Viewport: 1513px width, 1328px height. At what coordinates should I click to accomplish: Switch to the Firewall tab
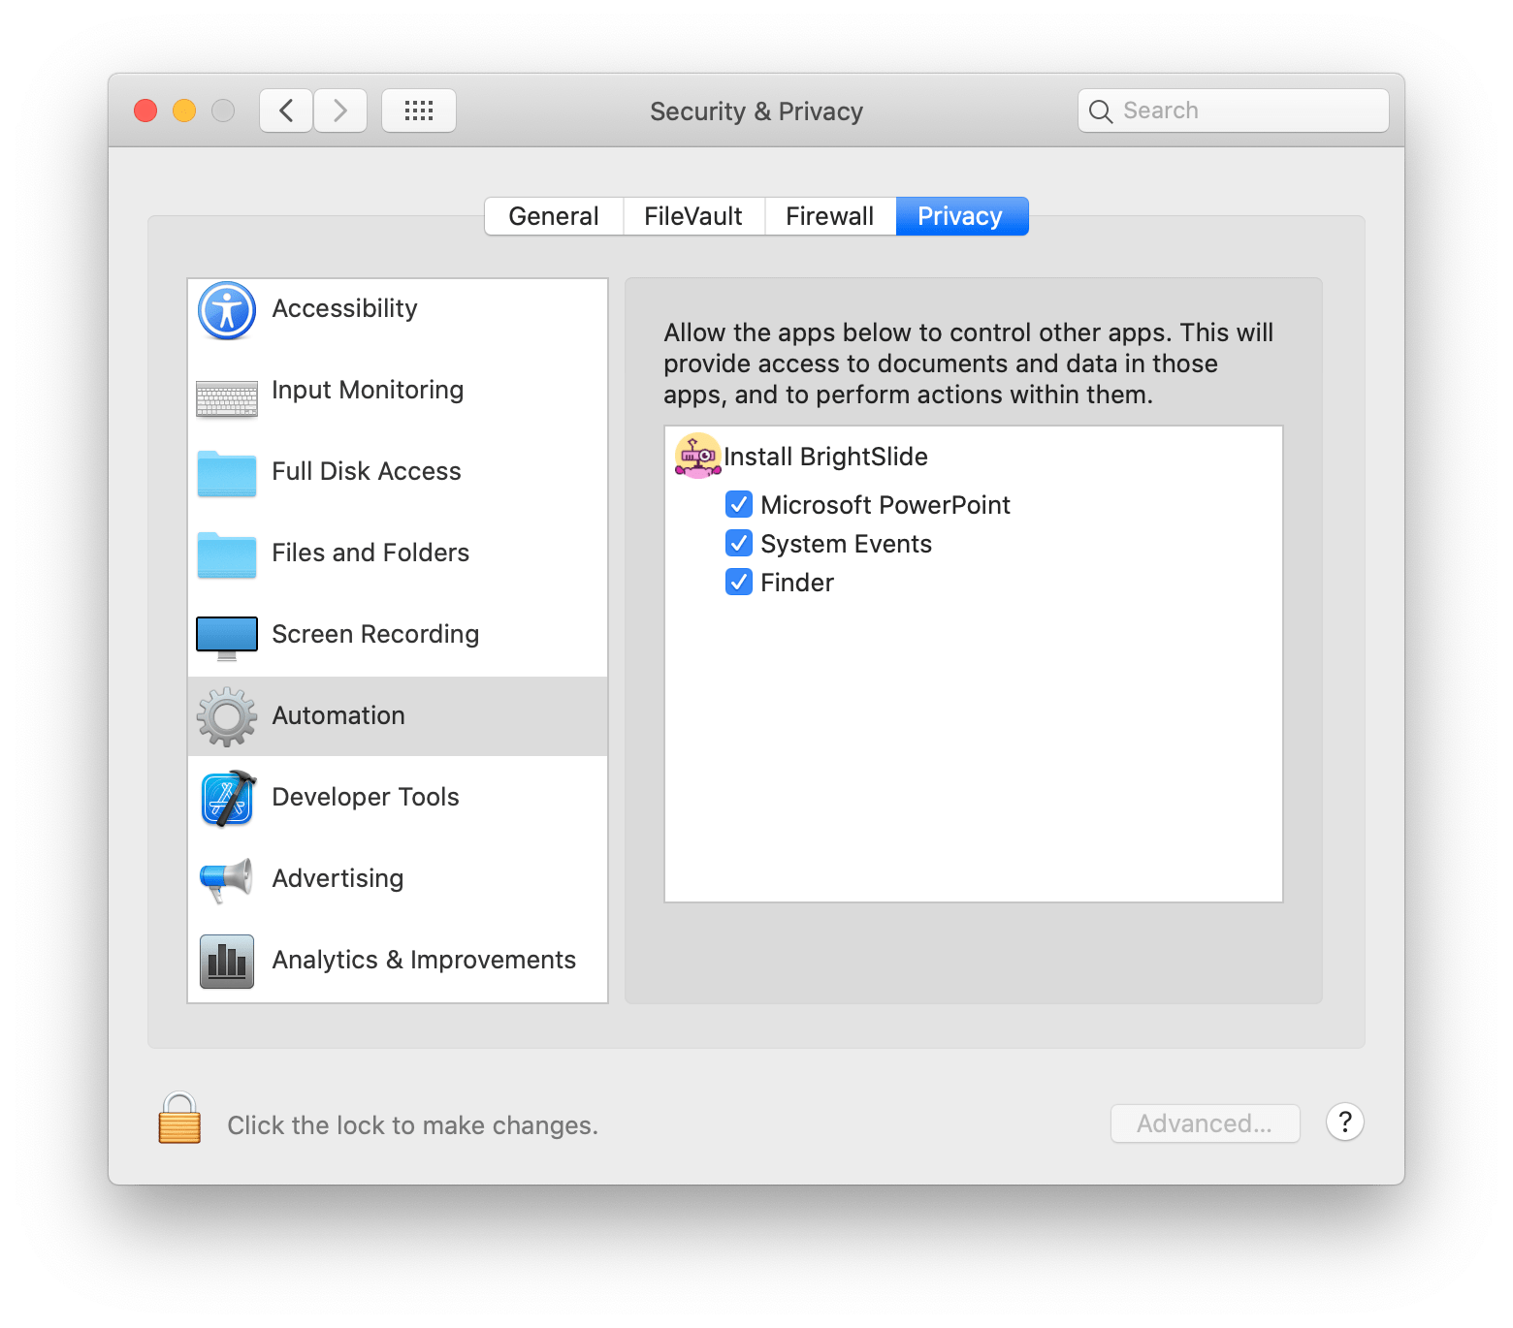tap(829, 215)
